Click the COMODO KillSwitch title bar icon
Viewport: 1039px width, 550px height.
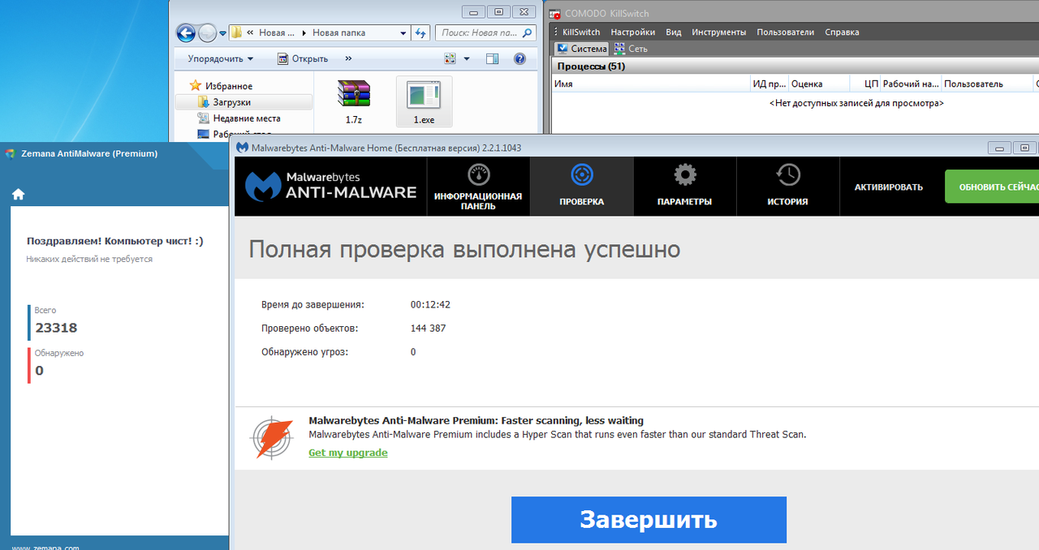(555, 14)
